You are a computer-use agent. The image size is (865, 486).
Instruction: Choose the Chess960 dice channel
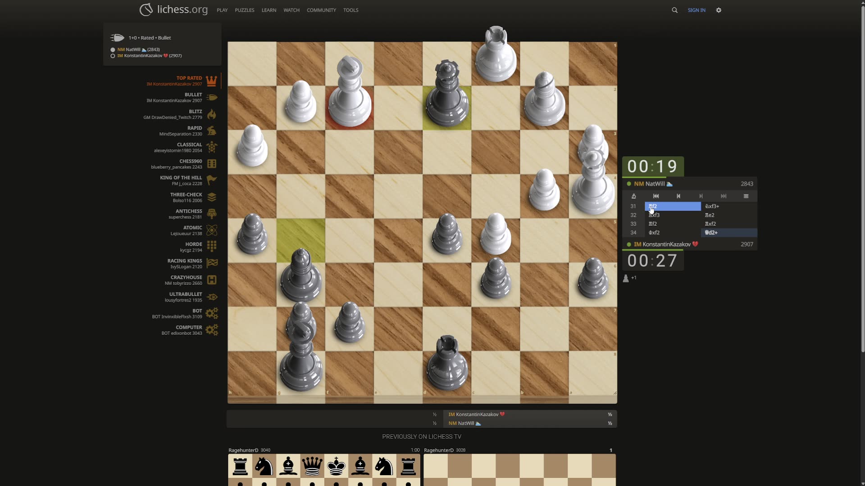[x=211, y=164]
